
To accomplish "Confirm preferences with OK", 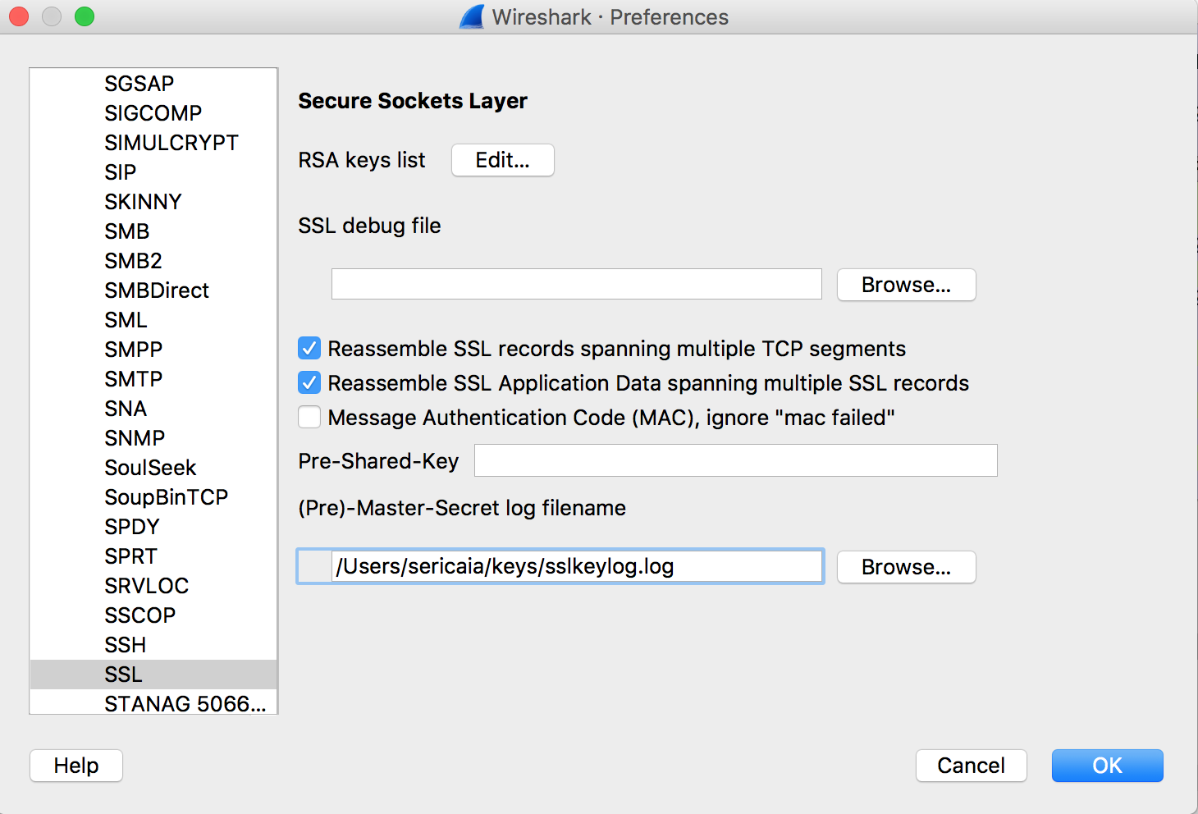I will 1108,766.
